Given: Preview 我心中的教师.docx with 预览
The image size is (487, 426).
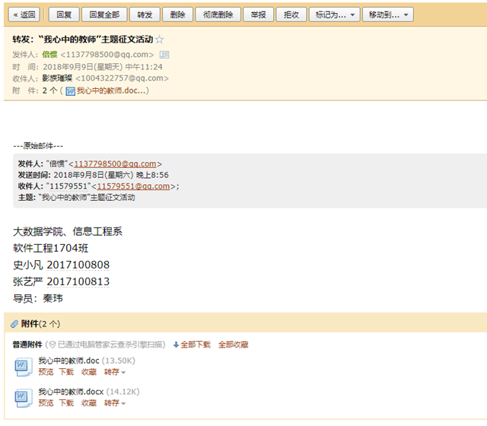Looking at the screenshot, I should [46, 403].
